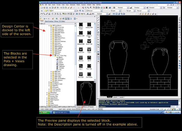Close the Folder List pane
This screenshot has height=131, width=182.
tap(75, 24)
